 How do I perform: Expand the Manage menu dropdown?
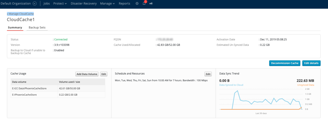[x=107, y=4]
